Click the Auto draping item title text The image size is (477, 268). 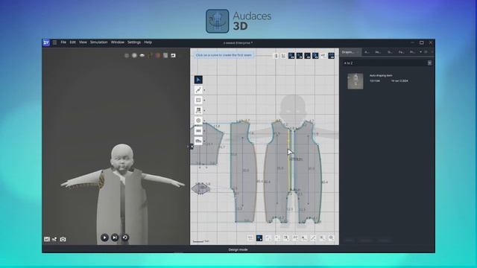tap(381, 75)
